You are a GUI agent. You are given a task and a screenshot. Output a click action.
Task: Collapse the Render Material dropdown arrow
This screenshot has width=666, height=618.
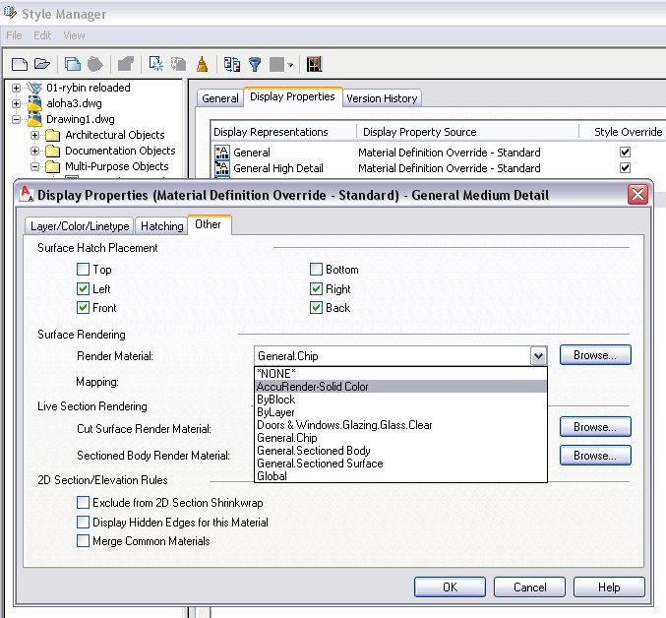coord(538,356)
